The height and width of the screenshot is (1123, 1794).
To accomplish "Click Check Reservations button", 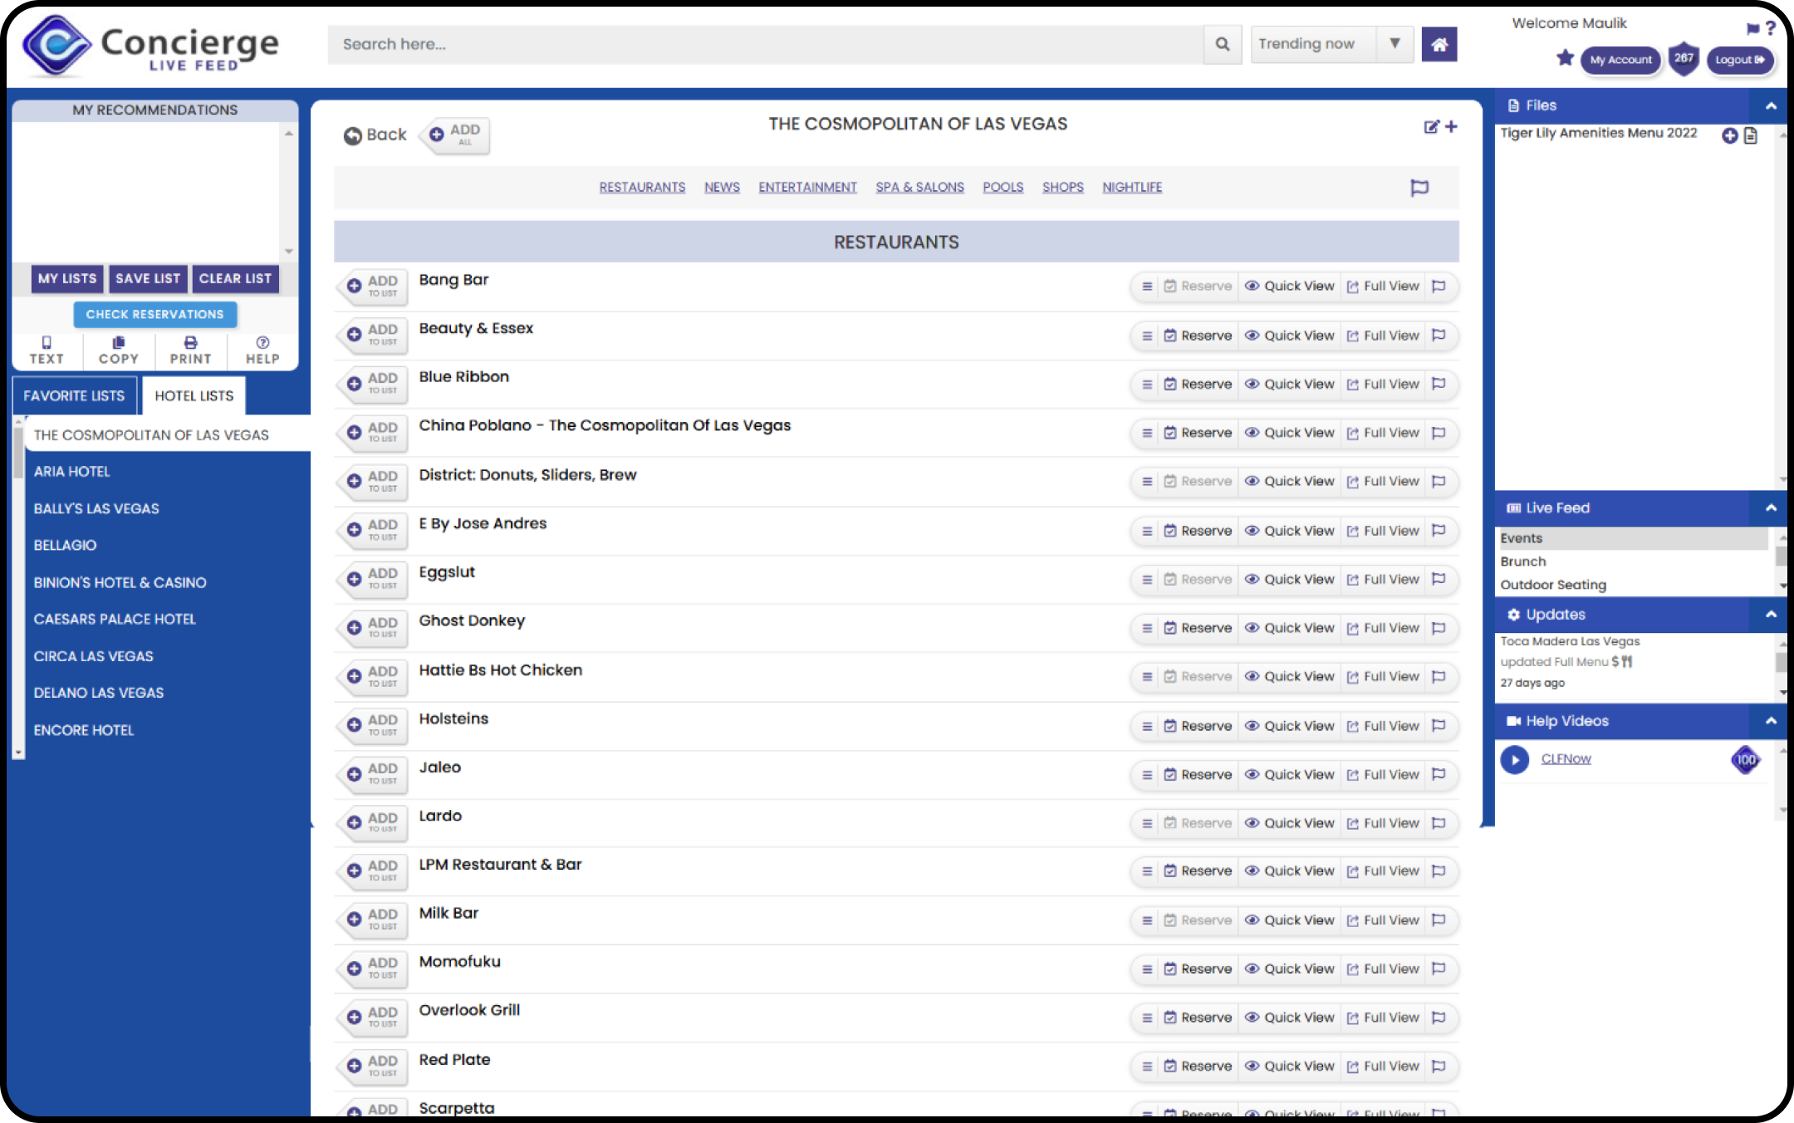I will [155, 315].
